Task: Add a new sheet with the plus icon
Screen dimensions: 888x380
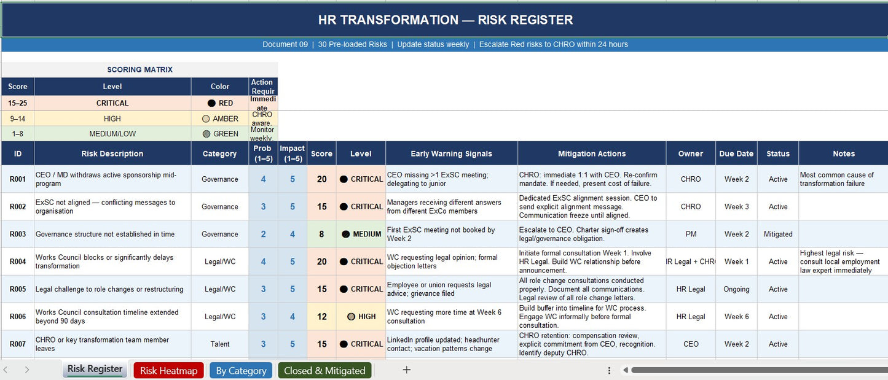Action: click(x=406, y=369)
